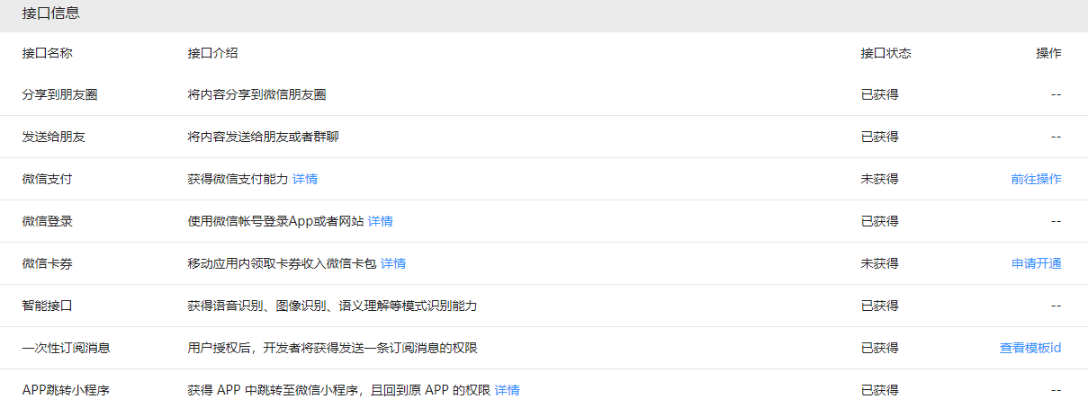Select the 微信支付 interface name
The image size is (1088, 408).
(48, 179)
